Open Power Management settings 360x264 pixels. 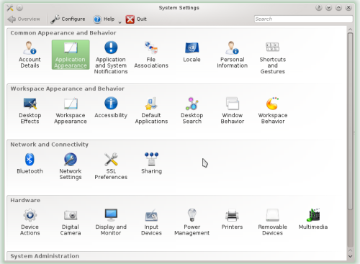(x=192, y=222)
